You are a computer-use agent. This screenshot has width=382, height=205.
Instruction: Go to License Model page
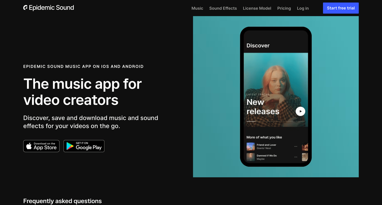[x=257, y=8]
